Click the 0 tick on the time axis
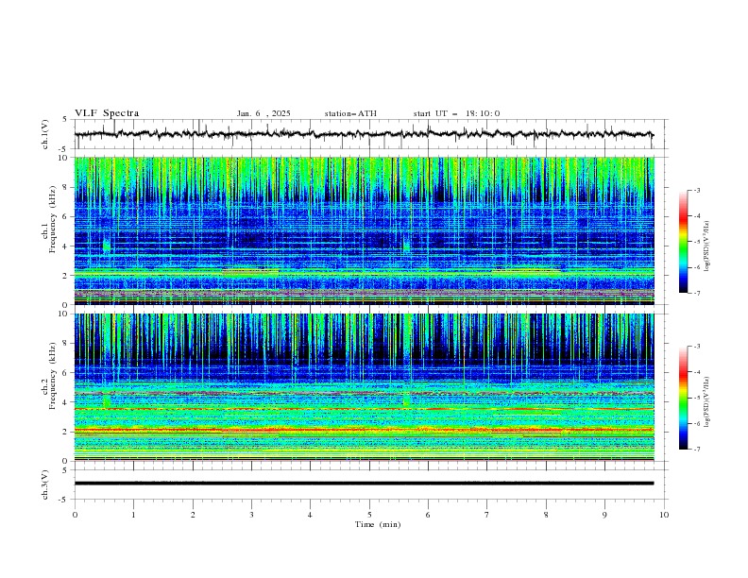 (75, 515)
